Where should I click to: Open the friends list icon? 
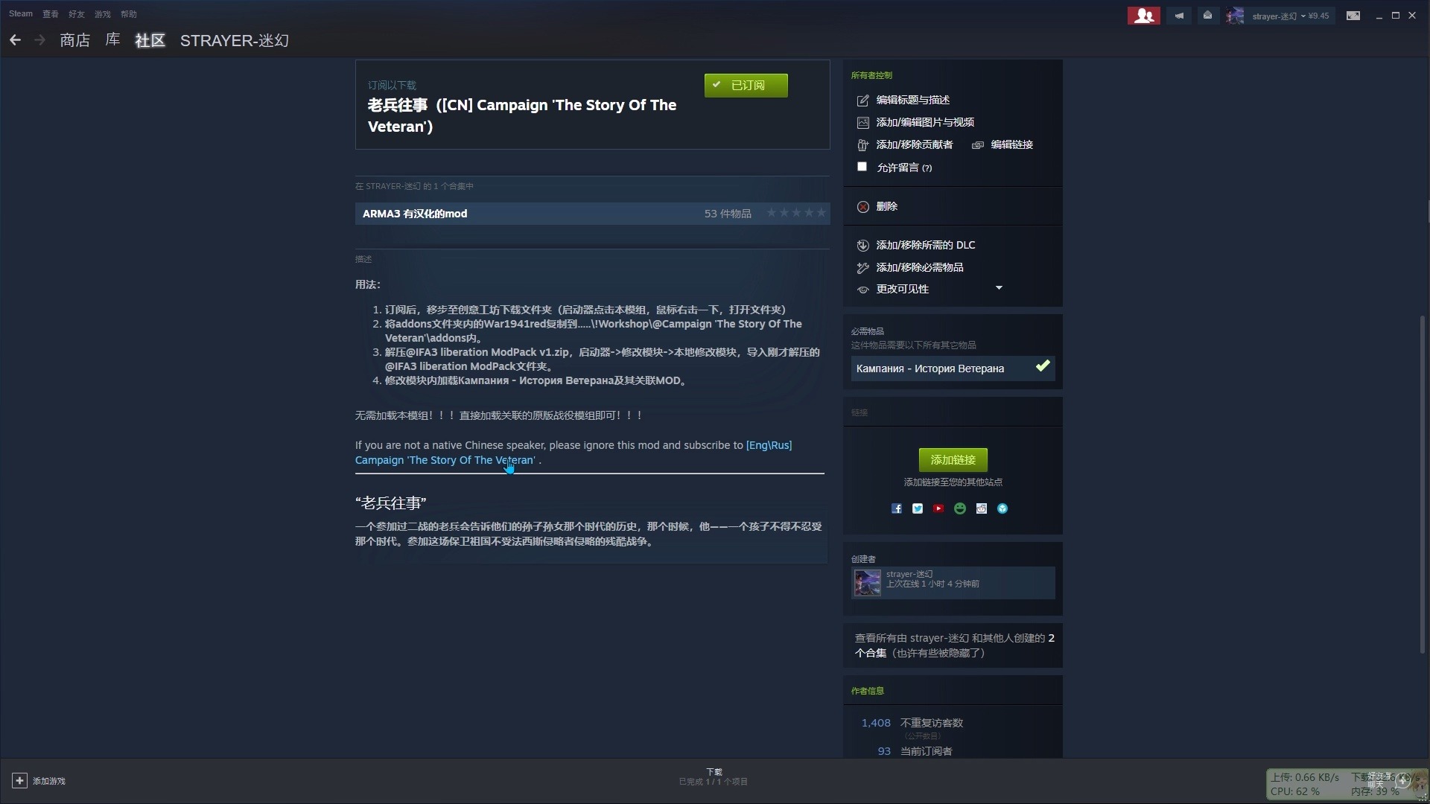[x=1143, y=16]
